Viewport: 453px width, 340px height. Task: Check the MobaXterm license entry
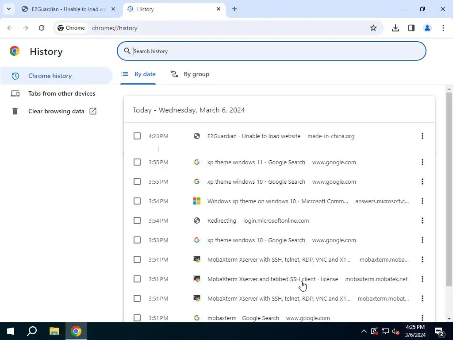coord(137,279)
